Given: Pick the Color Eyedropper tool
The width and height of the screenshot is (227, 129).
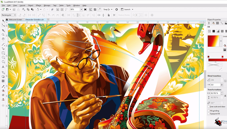Looking at the screenshot, I should tap(3, 86).
